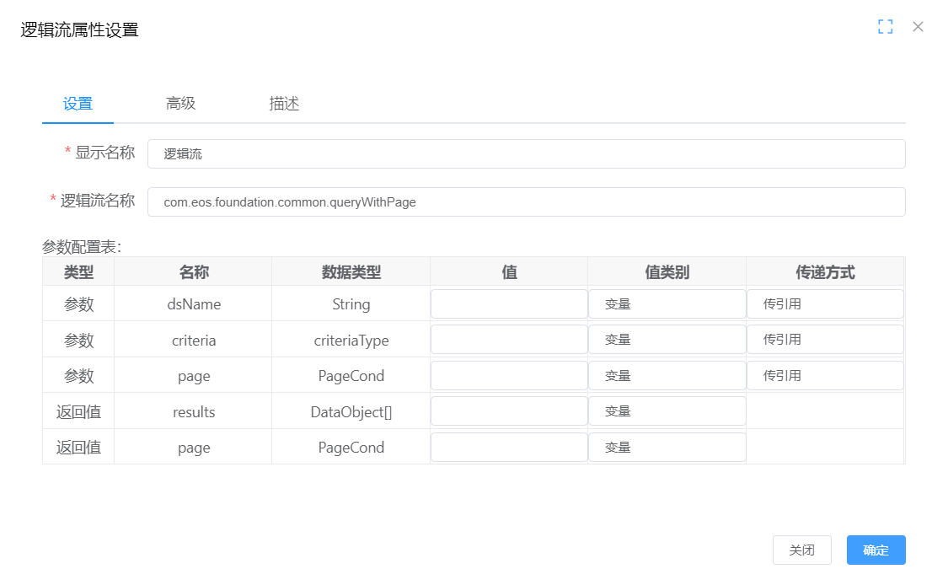
Task: Close the dialog with the X icon
Action: click(918, 27)
